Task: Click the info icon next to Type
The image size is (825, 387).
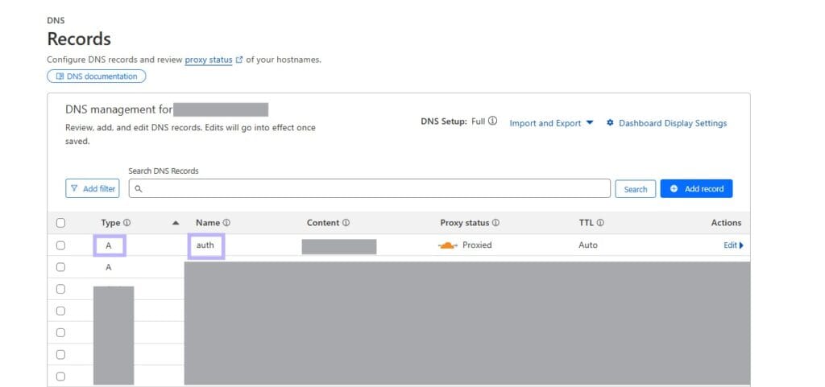Action: point(126,223)
